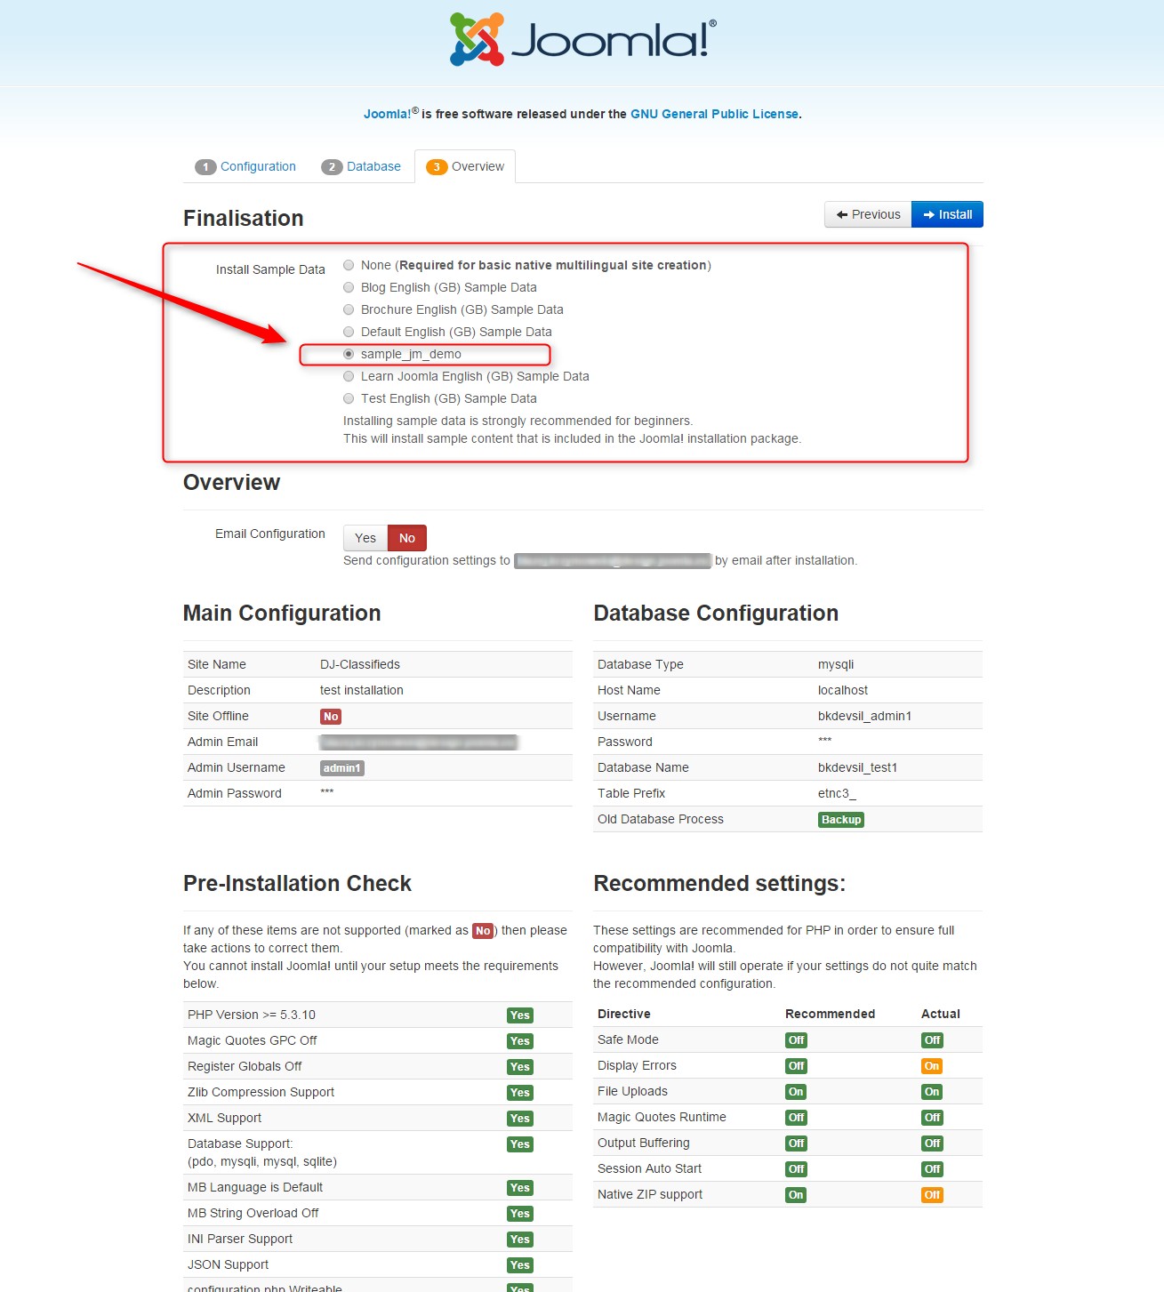
Task: Click the Actual Off badge for Session Auto Start
Action: tap(932, 1169)
